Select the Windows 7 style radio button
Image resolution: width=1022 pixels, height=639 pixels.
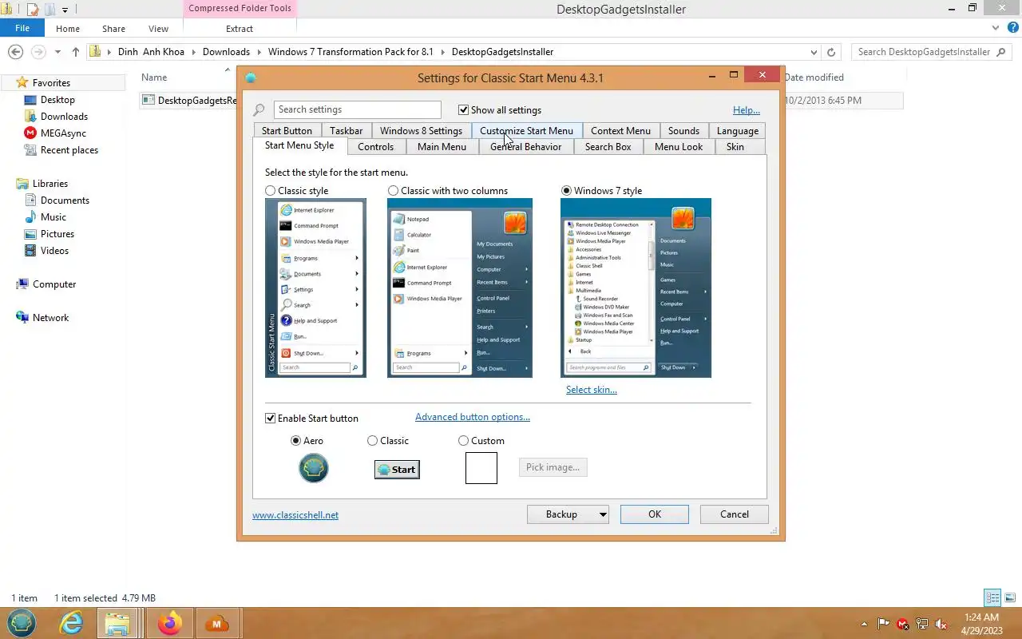click(x=566, y=191)
